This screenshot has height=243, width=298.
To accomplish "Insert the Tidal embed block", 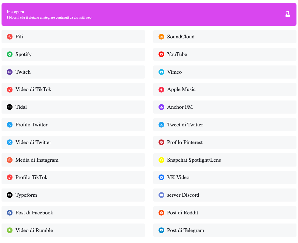I will [x=73, y=107].
